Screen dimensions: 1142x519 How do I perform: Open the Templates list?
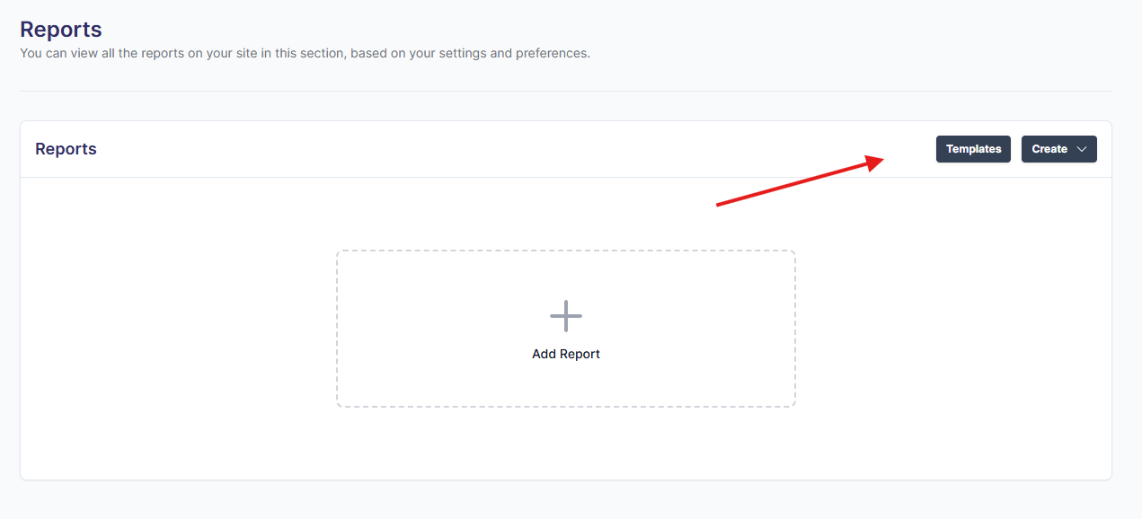click(973, 149)
